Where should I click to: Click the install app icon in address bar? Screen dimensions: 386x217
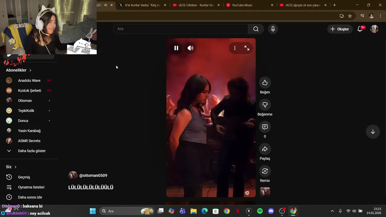click(x=342, y=16)
